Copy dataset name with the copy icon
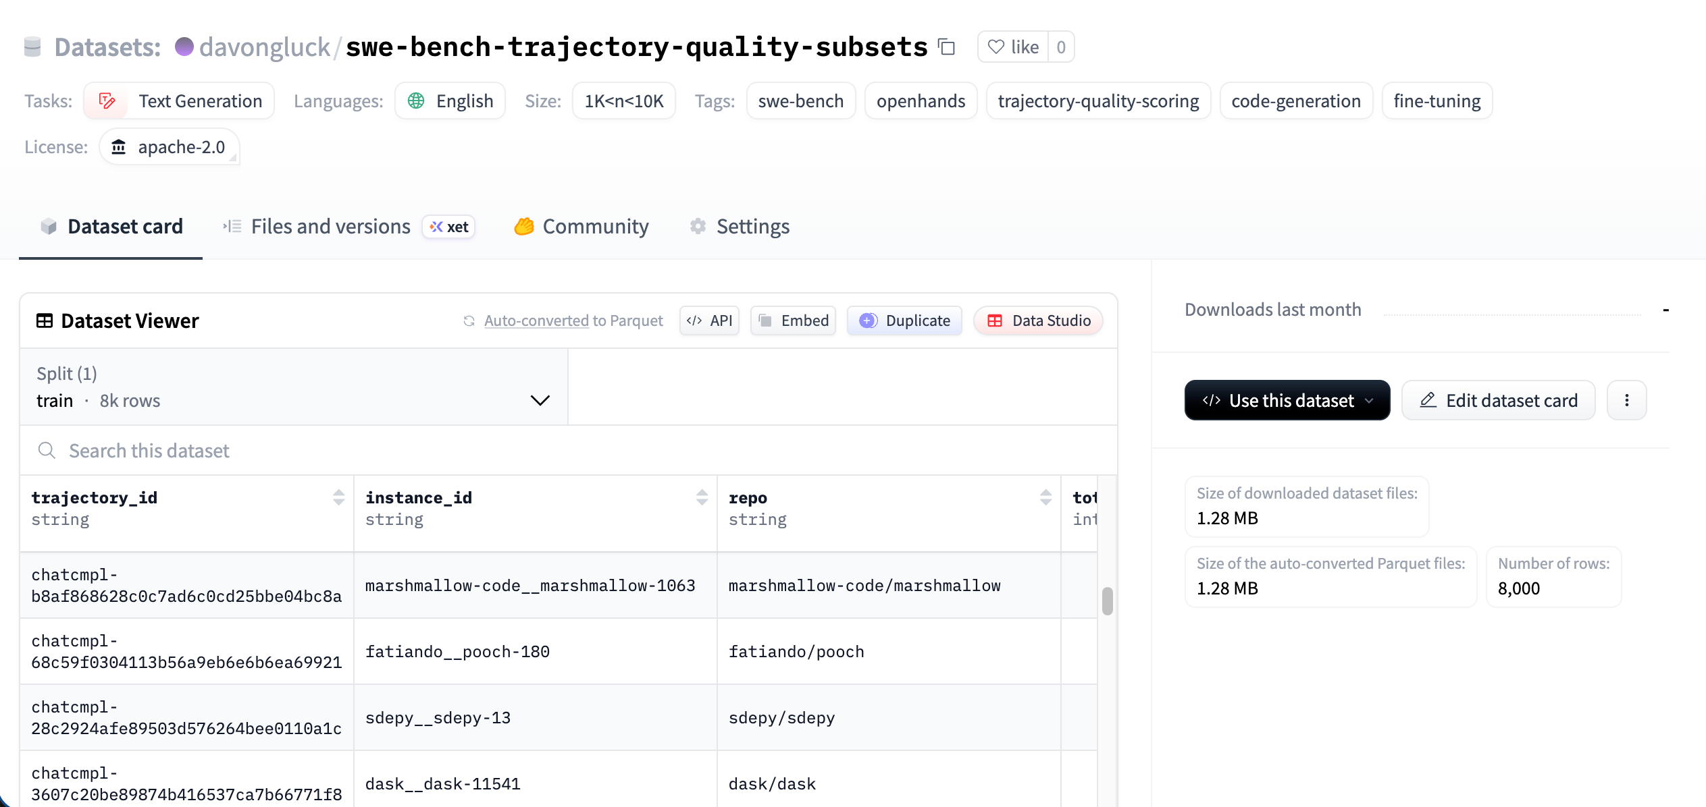 click(947, 47)
